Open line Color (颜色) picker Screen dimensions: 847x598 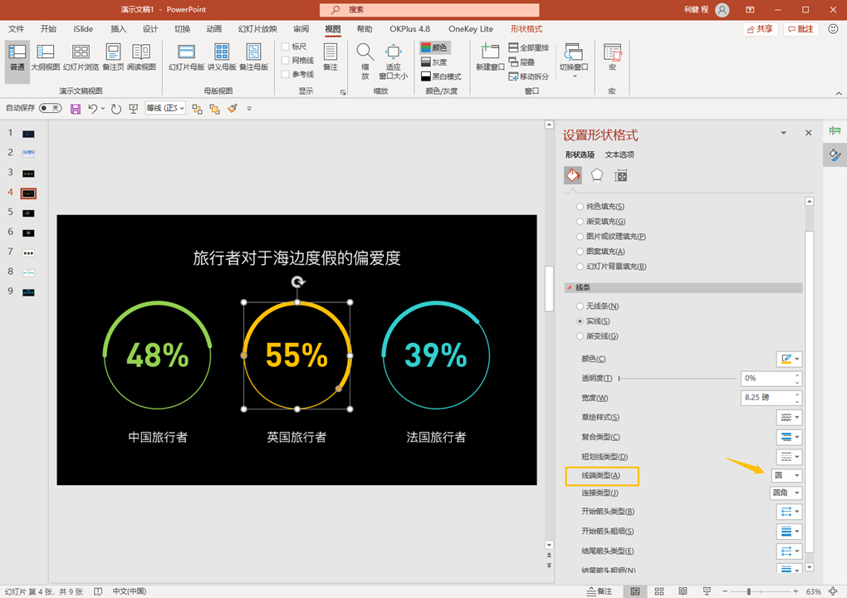789,359
